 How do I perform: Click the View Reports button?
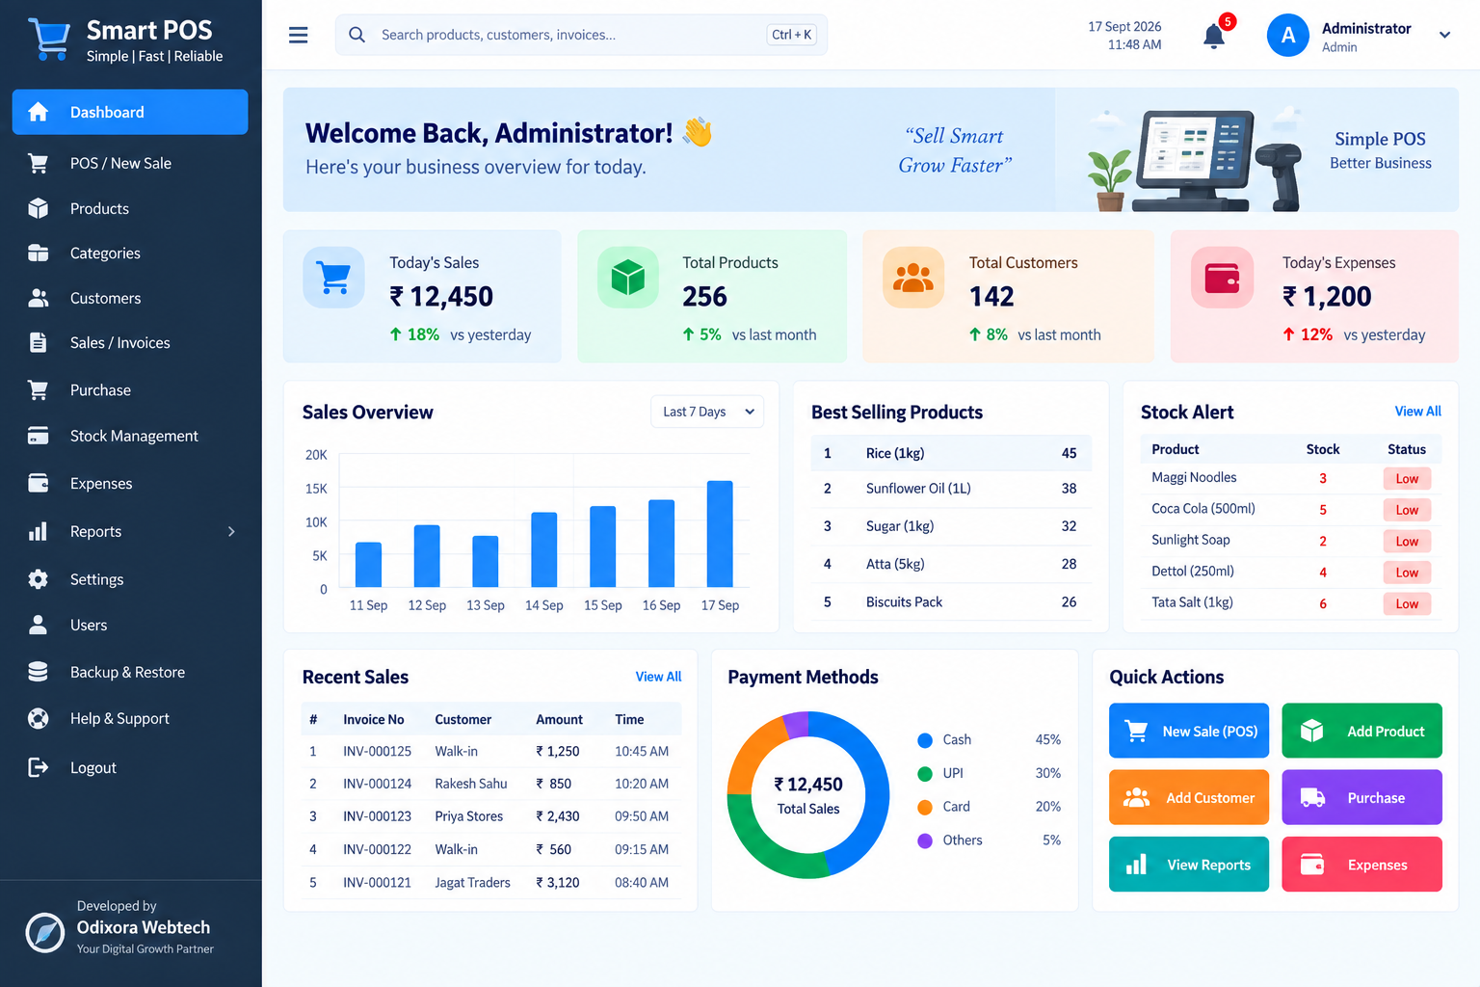tap(1189, 864)
